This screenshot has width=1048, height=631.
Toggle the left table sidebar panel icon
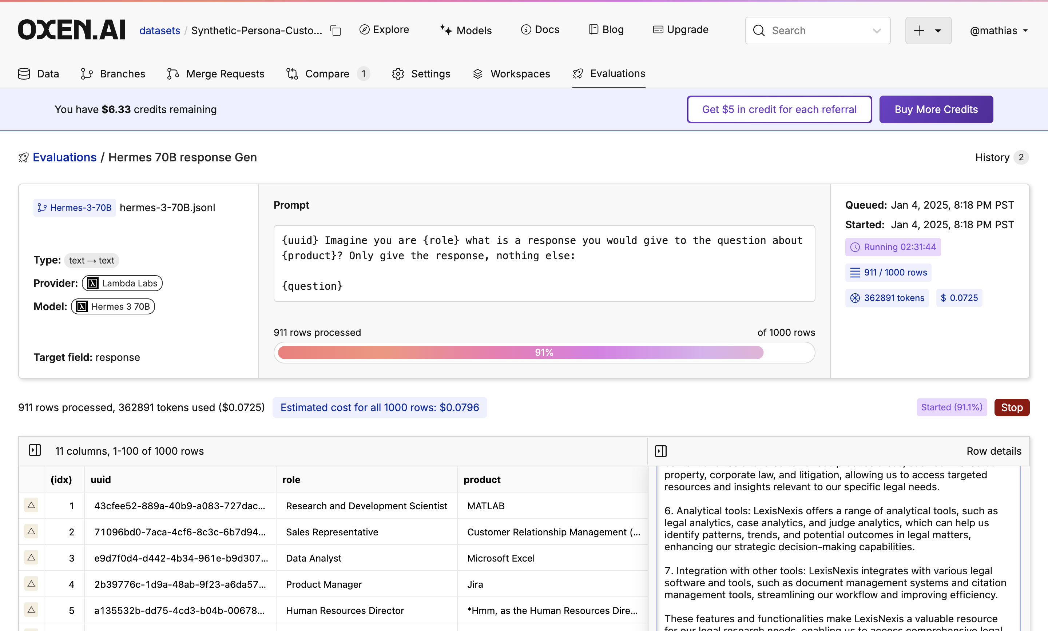click(x=35, y=450)
